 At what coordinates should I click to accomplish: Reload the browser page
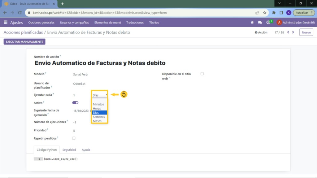click(20, 13)
